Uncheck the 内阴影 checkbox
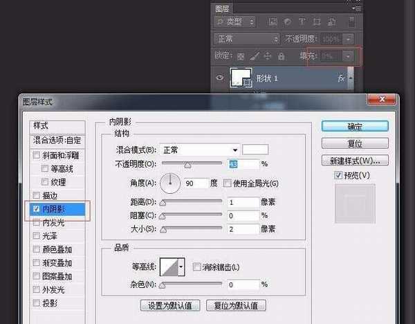Viewport: 415px width, 324px height. pyautogui.click(x=36, y=209)
